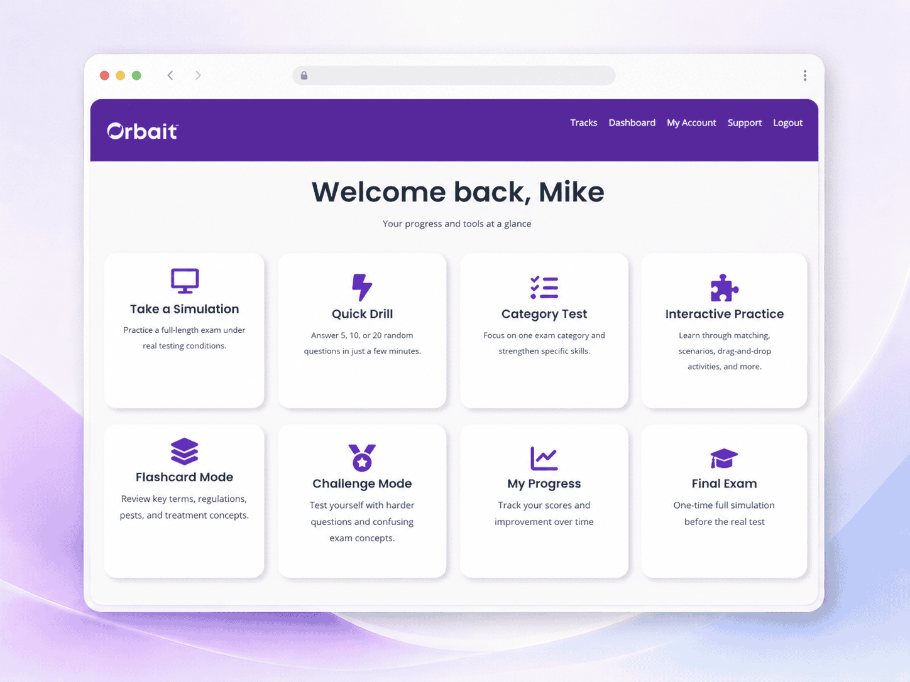910x682 pixels.
Task: Click 'Track your scores and' text
Action: [544, 505]
